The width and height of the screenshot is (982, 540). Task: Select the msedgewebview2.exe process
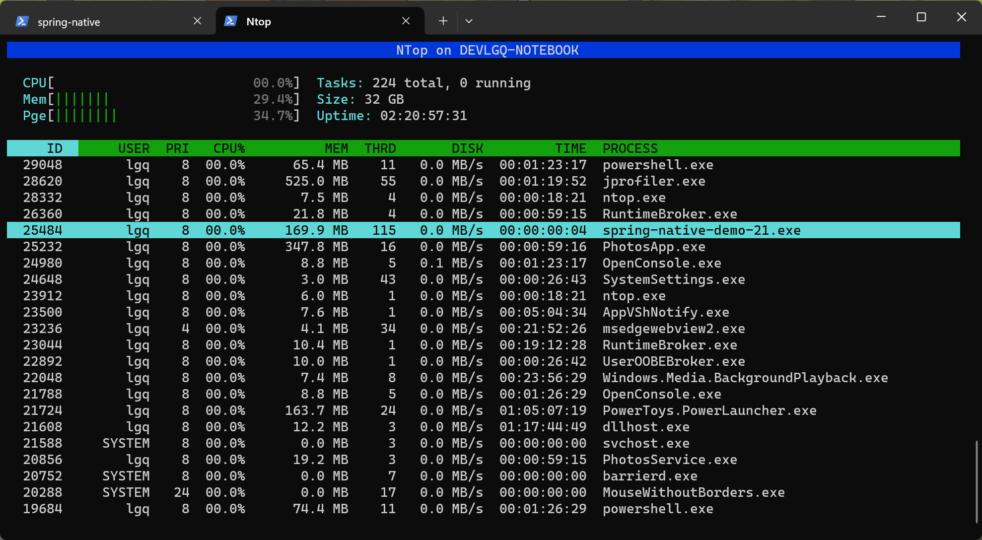(484, 329)
